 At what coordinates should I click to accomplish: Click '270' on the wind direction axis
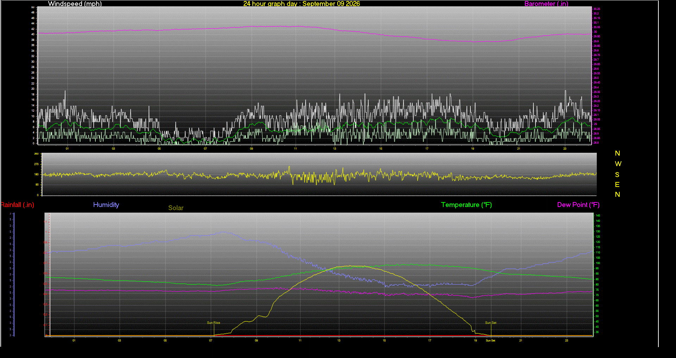pyautogui.click(x=36, y=164)
